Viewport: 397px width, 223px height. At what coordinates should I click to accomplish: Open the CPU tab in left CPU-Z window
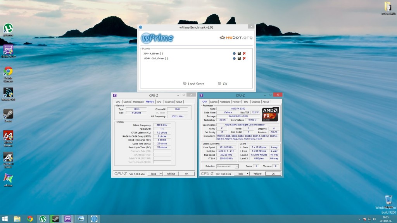click(118, 102)
